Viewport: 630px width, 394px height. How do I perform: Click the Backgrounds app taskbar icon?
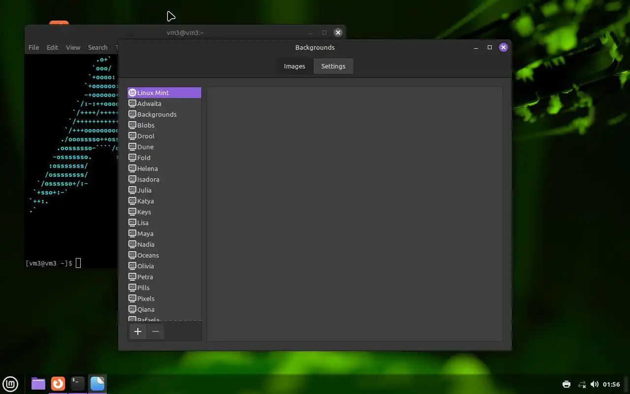pyautogui.click(x=97, y=384)
